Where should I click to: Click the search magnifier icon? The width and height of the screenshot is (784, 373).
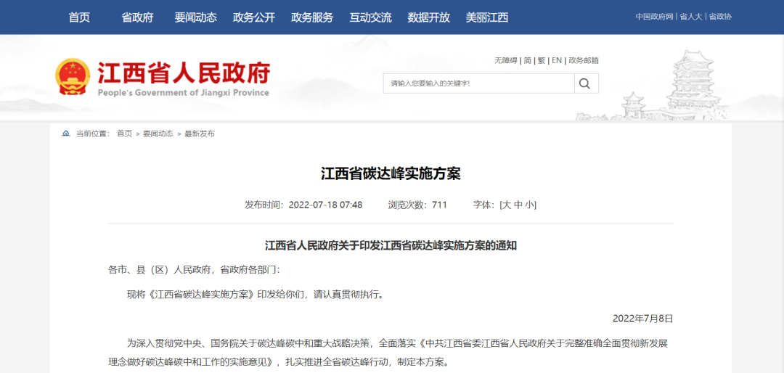(x=585, y=83)
